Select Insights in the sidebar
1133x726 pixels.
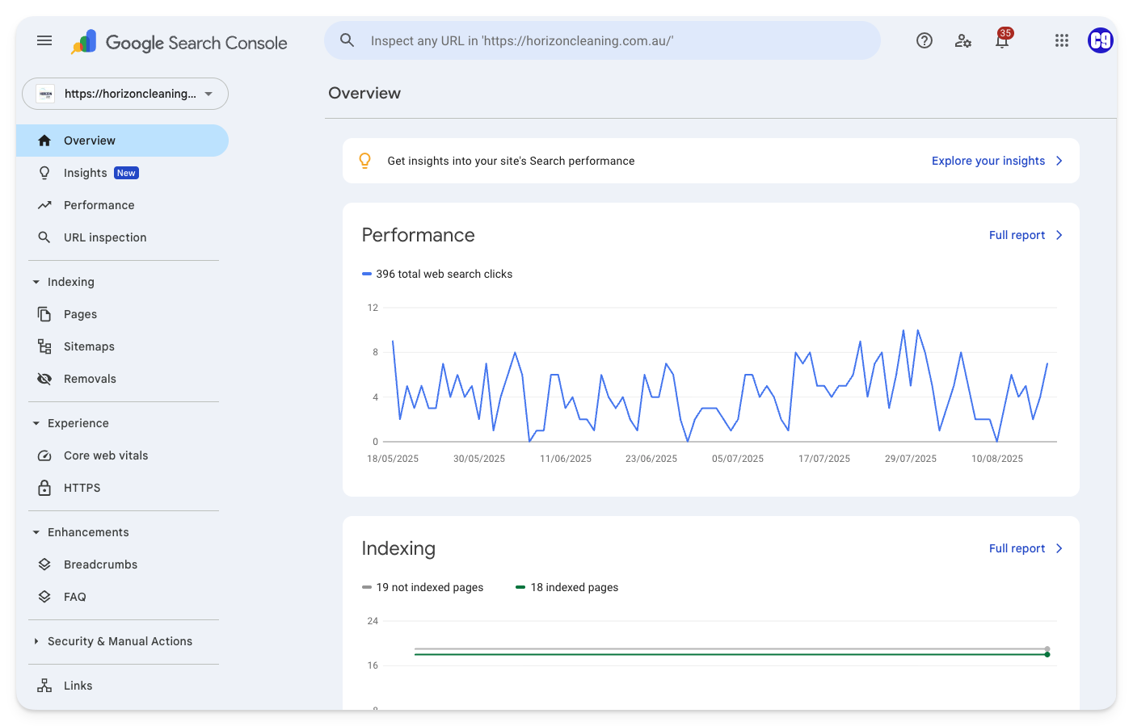[x=86, y=173]
